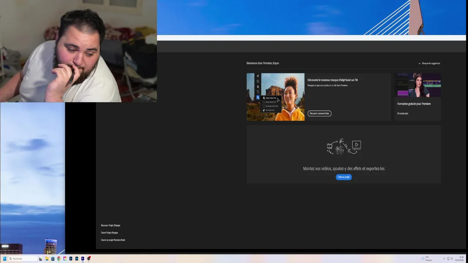468x263 pixels.
Task: Open Adobe Lightroom from the taskbar
Action: tap(71, 259)
